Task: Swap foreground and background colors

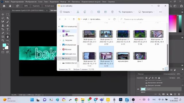Action: pyautogui.click(x=8, y=44)
